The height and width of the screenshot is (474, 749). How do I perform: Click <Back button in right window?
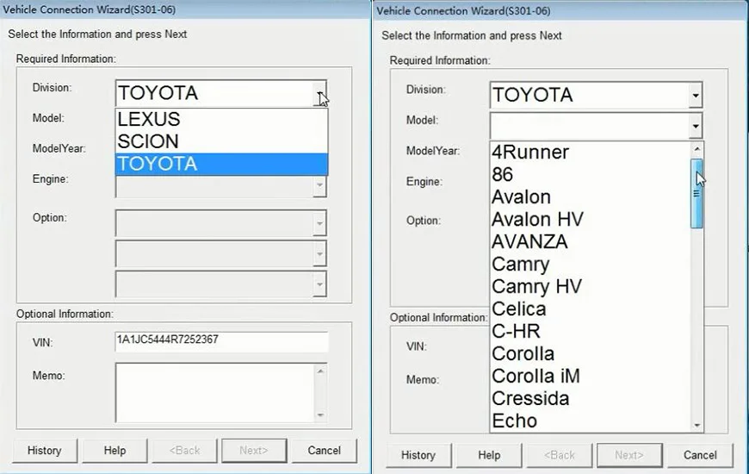point(560,455)
